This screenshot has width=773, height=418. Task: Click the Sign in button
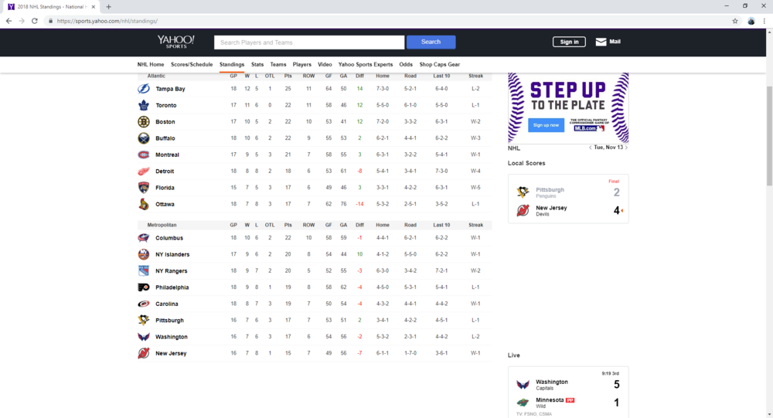pos(569,42)
